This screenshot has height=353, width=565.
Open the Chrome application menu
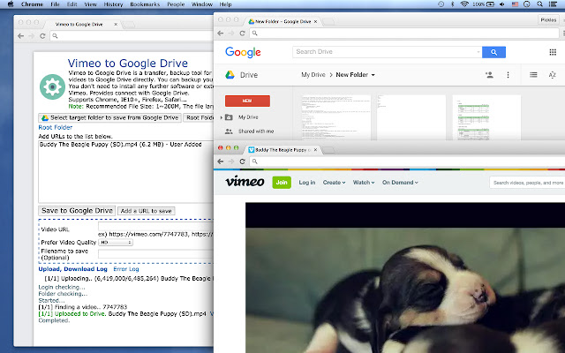click(x=32, y=4)
